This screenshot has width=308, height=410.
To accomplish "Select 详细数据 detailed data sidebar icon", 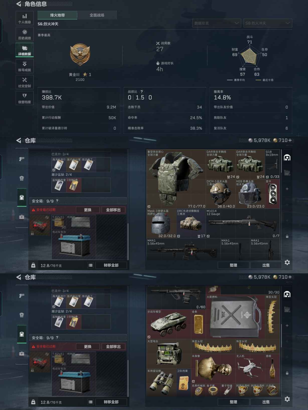I will point(25,50).
